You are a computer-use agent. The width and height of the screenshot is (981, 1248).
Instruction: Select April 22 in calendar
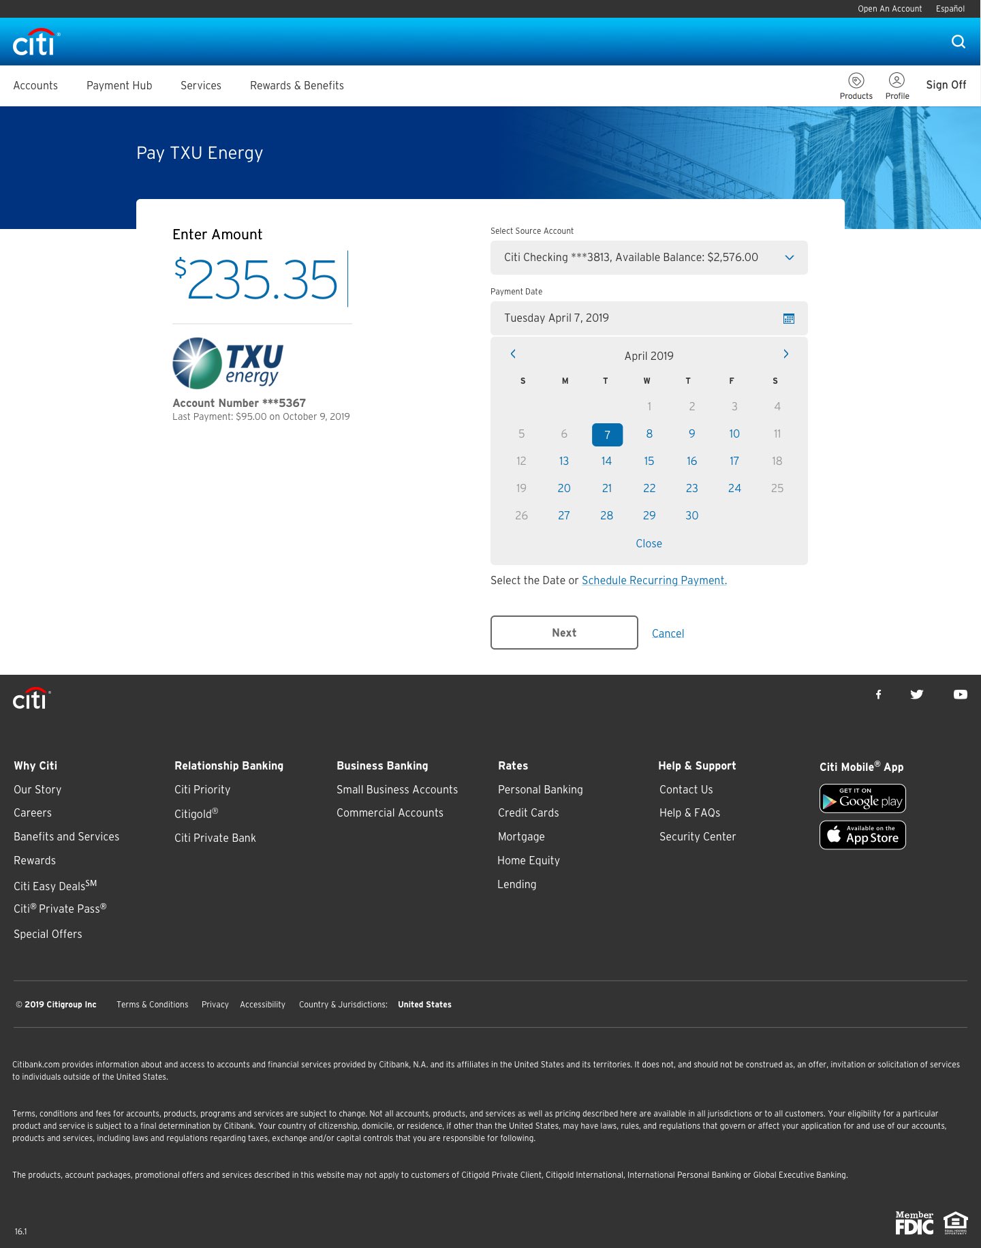tap(649, 488)
